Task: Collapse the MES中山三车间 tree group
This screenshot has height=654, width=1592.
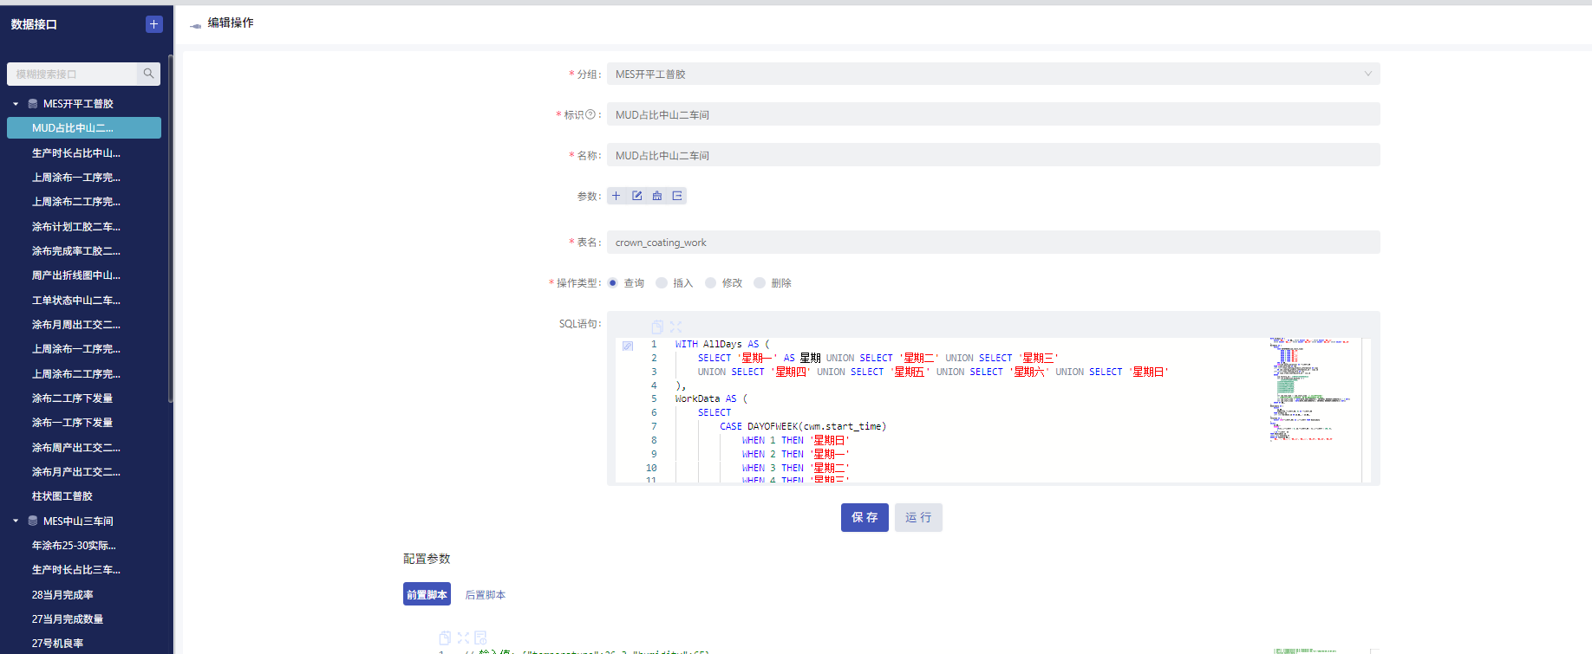Action: coord(16,521)
